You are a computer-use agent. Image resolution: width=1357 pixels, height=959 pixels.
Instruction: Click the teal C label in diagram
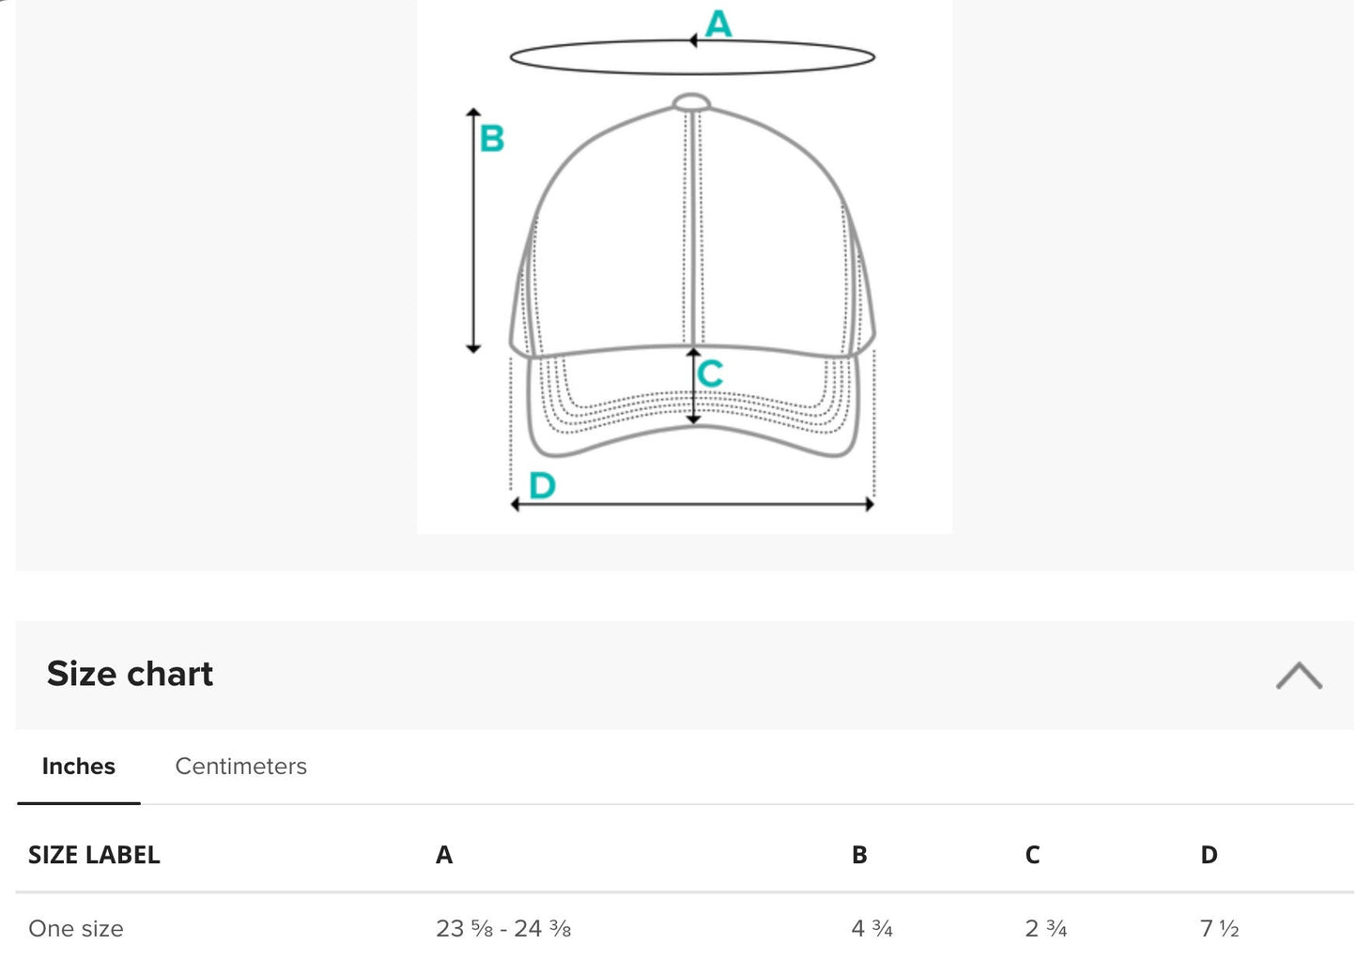(x=711, y=373)
